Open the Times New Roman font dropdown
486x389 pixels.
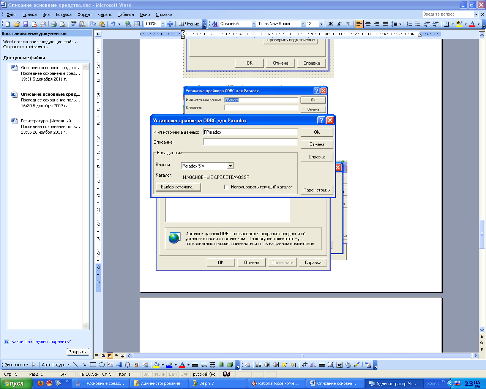(x=303, y=24)
